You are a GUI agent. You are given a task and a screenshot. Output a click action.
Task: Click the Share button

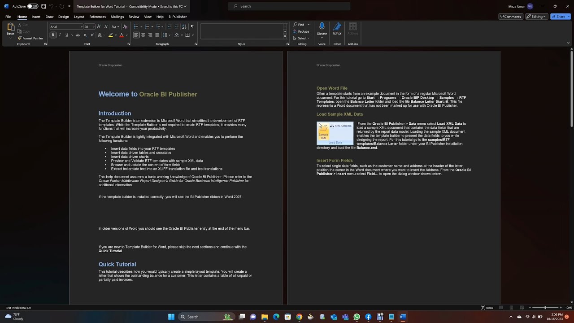click(x=559, y=17)
